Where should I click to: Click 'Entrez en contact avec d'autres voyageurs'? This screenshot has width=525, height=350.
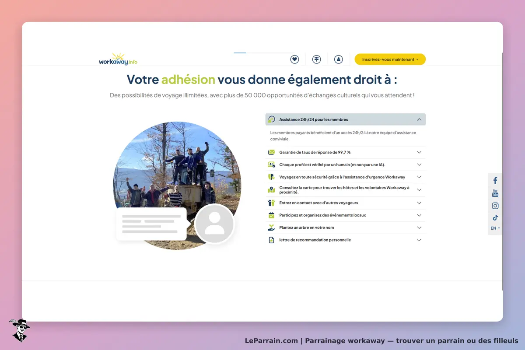(318, 203)
